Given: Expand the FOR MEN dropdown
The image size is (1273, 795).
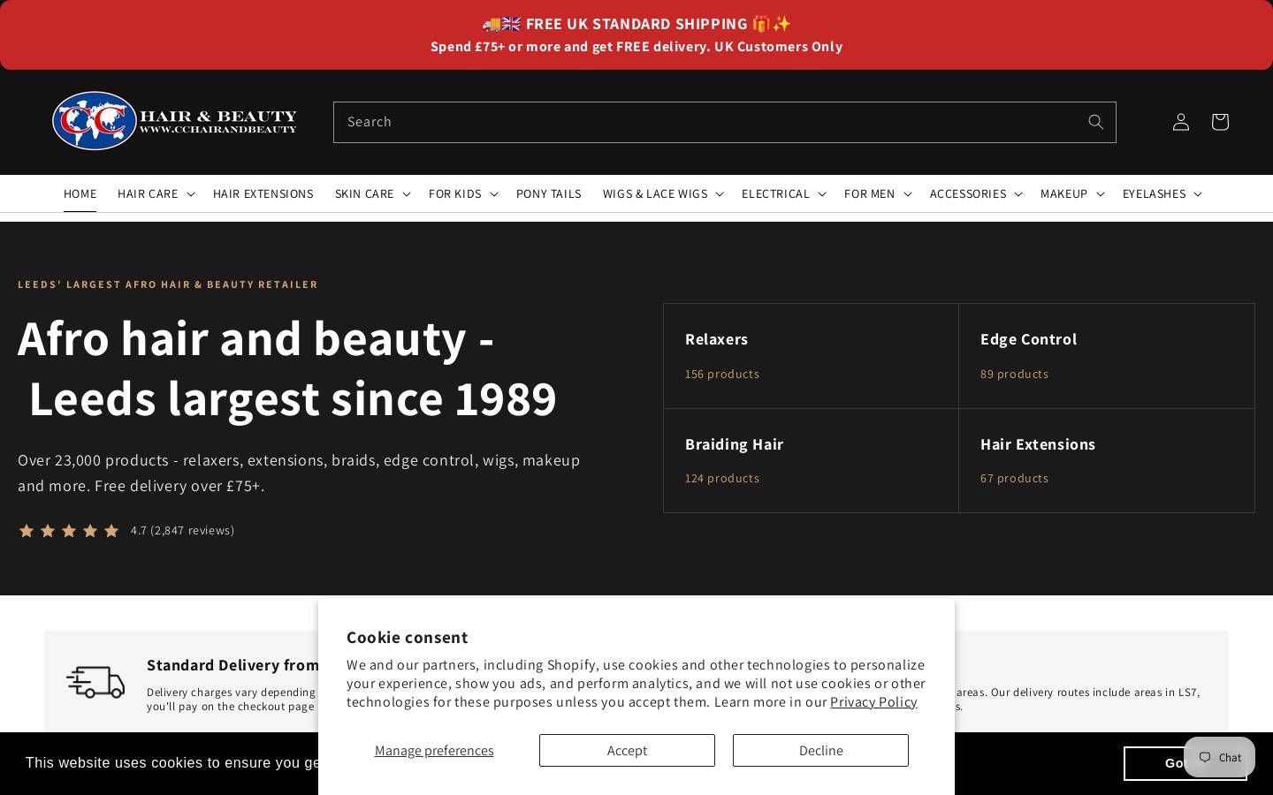Looking at the screenshot, I should (x=878, y=193).
